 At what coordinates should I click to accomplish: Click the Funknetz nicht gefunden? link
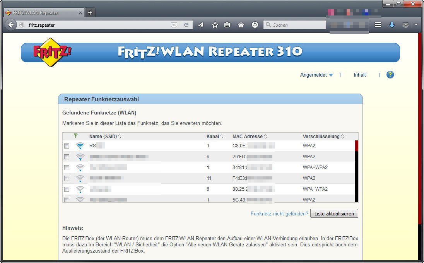coord(279,213)
